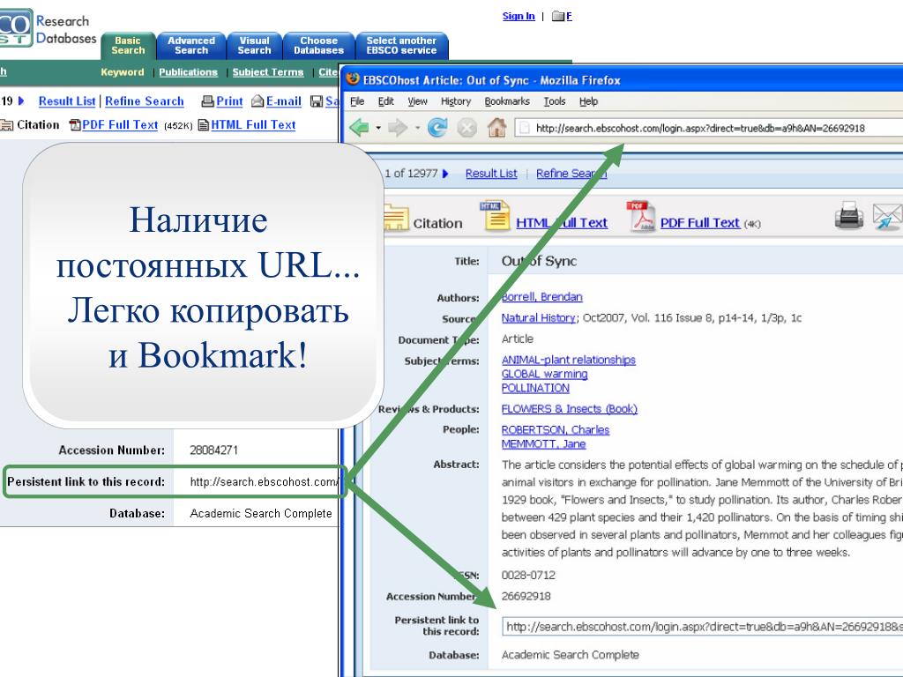903x677 pixels.
Task: Select the Basic Search tab
Action: point(128,46)
